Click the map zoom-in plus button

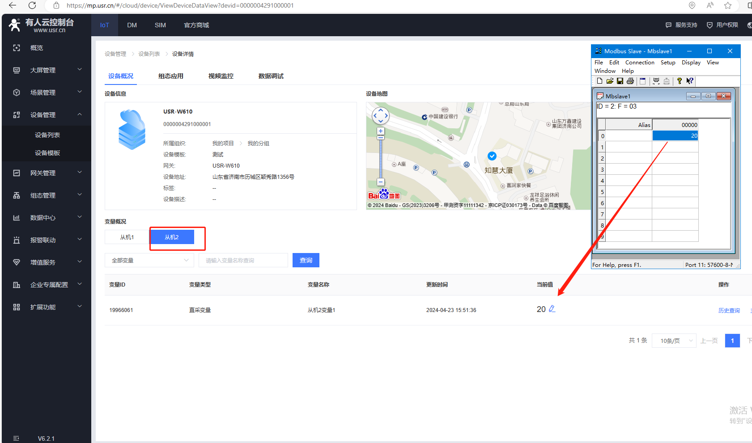381,131
